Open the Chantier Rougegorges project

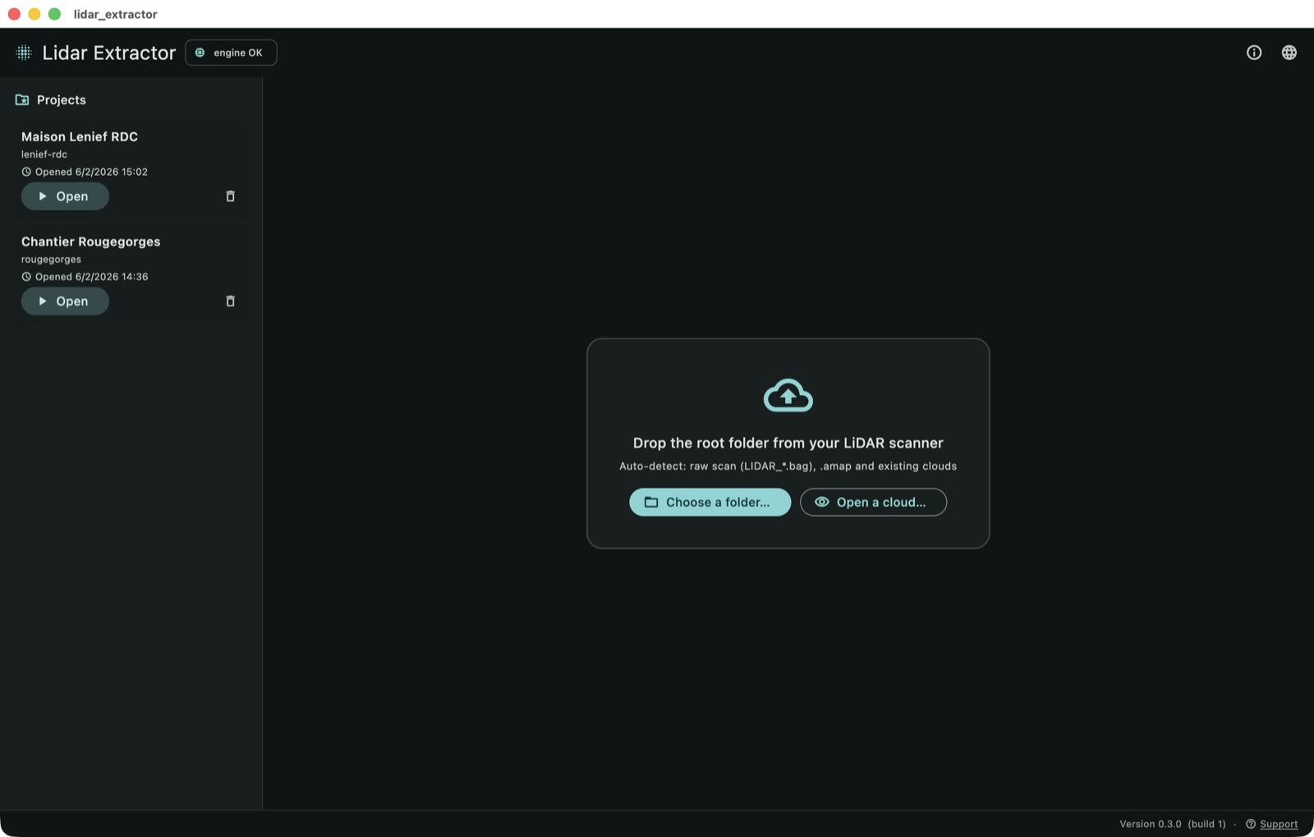[x=65, y=301]
